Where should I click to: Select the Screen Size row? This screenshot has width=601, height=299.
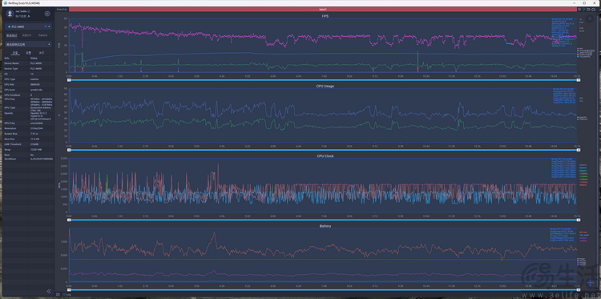click(28, 133)
